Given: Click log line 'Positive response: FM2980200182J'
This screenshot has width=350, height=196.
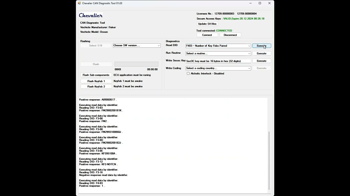Looking at the screenshot, I should (x=101, y=143).
